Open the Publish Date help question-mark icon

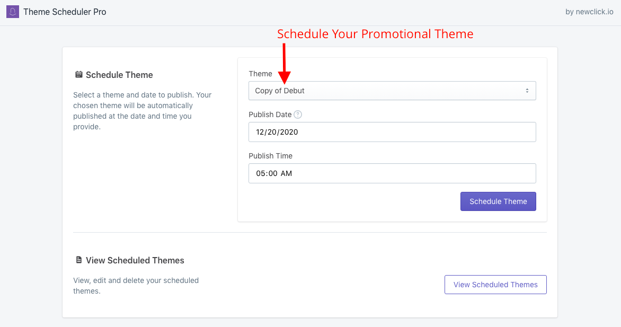[298, 114]
